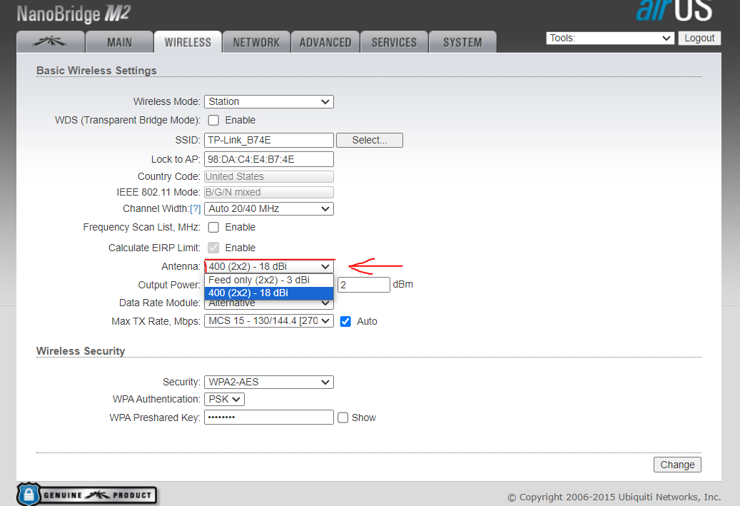Screen dimensions: 740x506
Task: Click the Output Power dBm field
Action: [364, 285]
